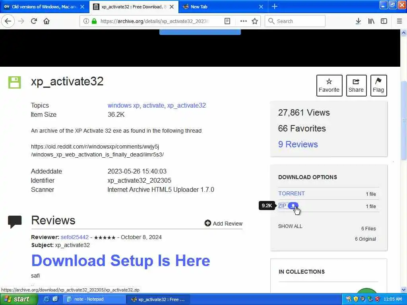The image size is (407, 305).
Task: Open the page actions three-dots menu
Action: click(243, 21)
